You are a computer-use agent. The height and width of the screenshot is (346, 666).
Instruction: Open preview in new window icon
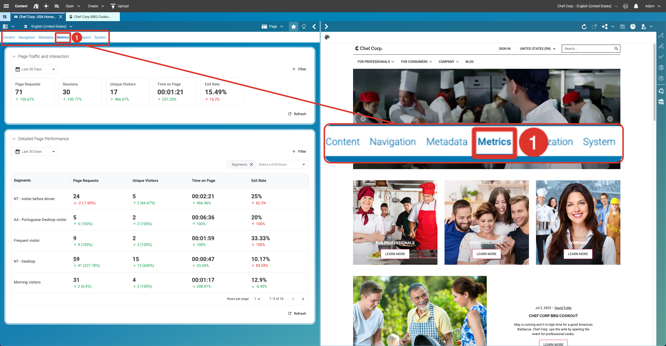[594, 27]
